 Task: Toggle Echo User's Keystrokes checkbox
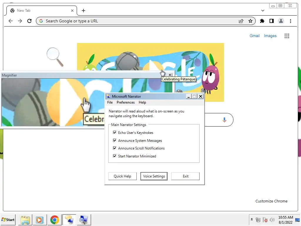point(115,132)
